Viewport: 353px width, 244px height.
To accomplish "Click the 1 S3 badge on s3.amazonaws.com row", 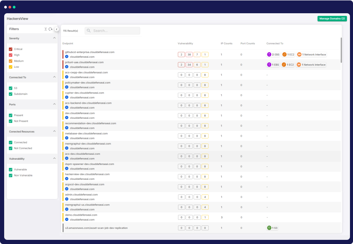I will click(272, 228).
